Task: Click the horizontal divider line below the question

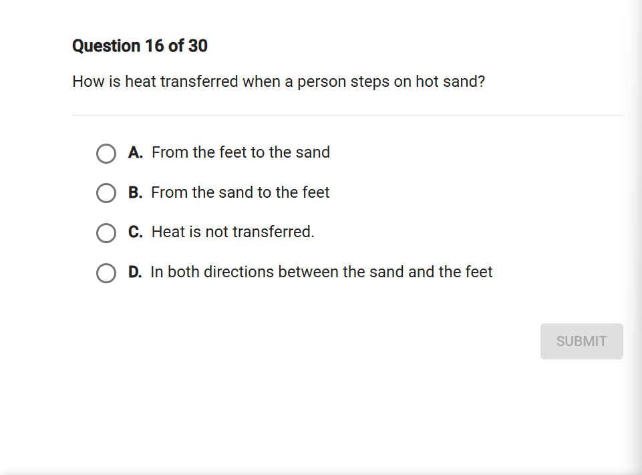Action: (347, 115)
